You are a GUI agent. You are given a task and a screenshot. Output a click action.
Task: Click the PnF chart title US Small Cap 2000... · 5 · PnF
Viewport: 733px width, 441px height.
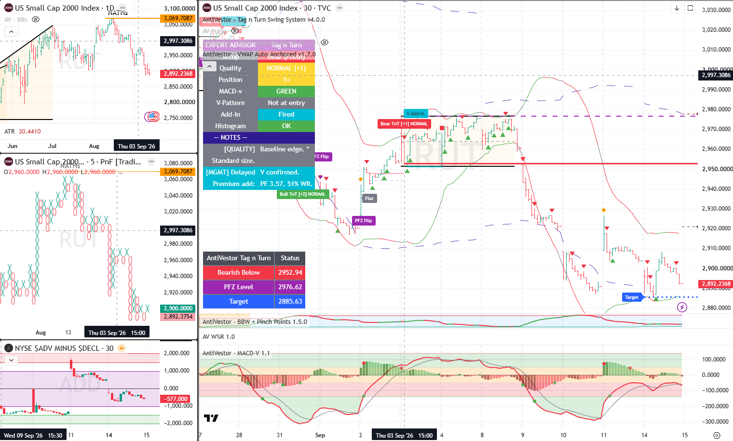(x=78, y=161)
